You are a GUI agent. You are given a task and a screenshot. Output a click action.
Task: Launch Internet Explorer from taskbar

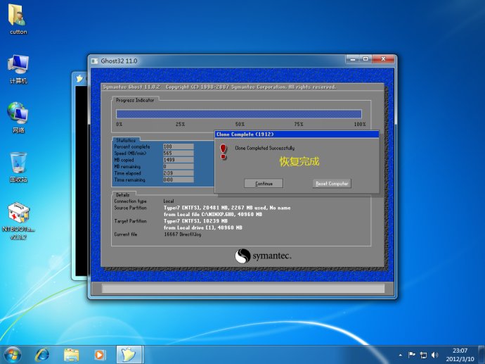click(x=41, y=355)
